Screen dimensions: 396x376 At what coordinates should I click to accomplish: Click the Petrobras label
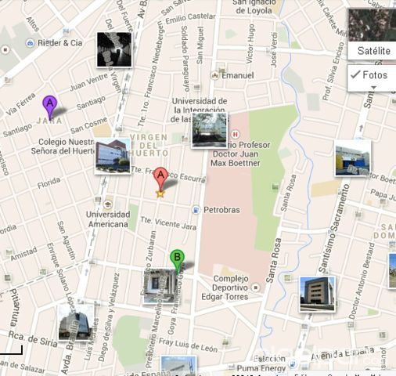[221, 210]
